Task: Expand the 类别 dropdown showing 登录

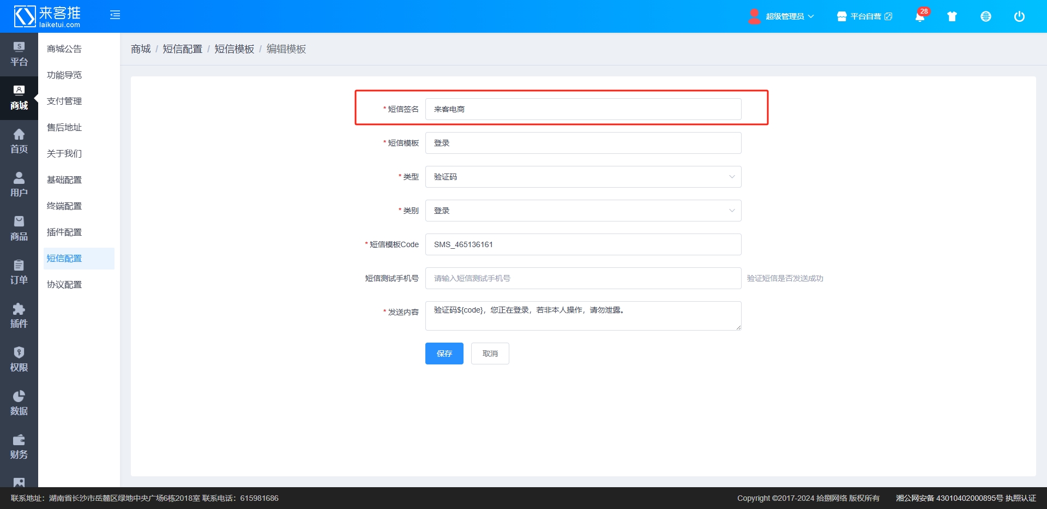Action: click(583, 211)
